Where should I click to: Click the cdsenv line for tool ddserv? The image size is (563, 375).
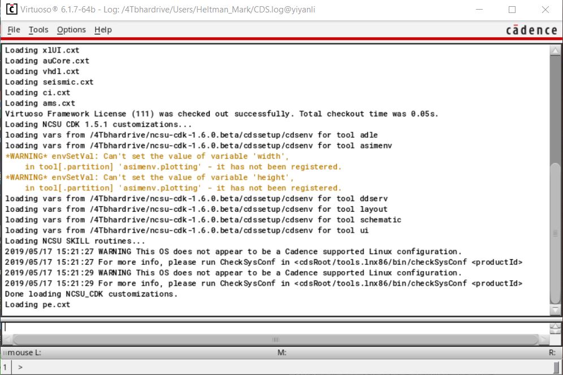(x=196, y=198)
